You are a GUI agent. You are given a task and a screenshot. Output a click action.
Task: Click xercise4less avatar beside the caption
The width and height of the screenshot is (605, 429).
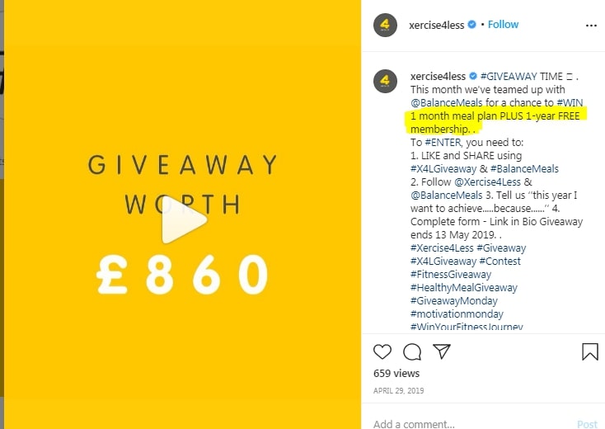coord(385,81)
